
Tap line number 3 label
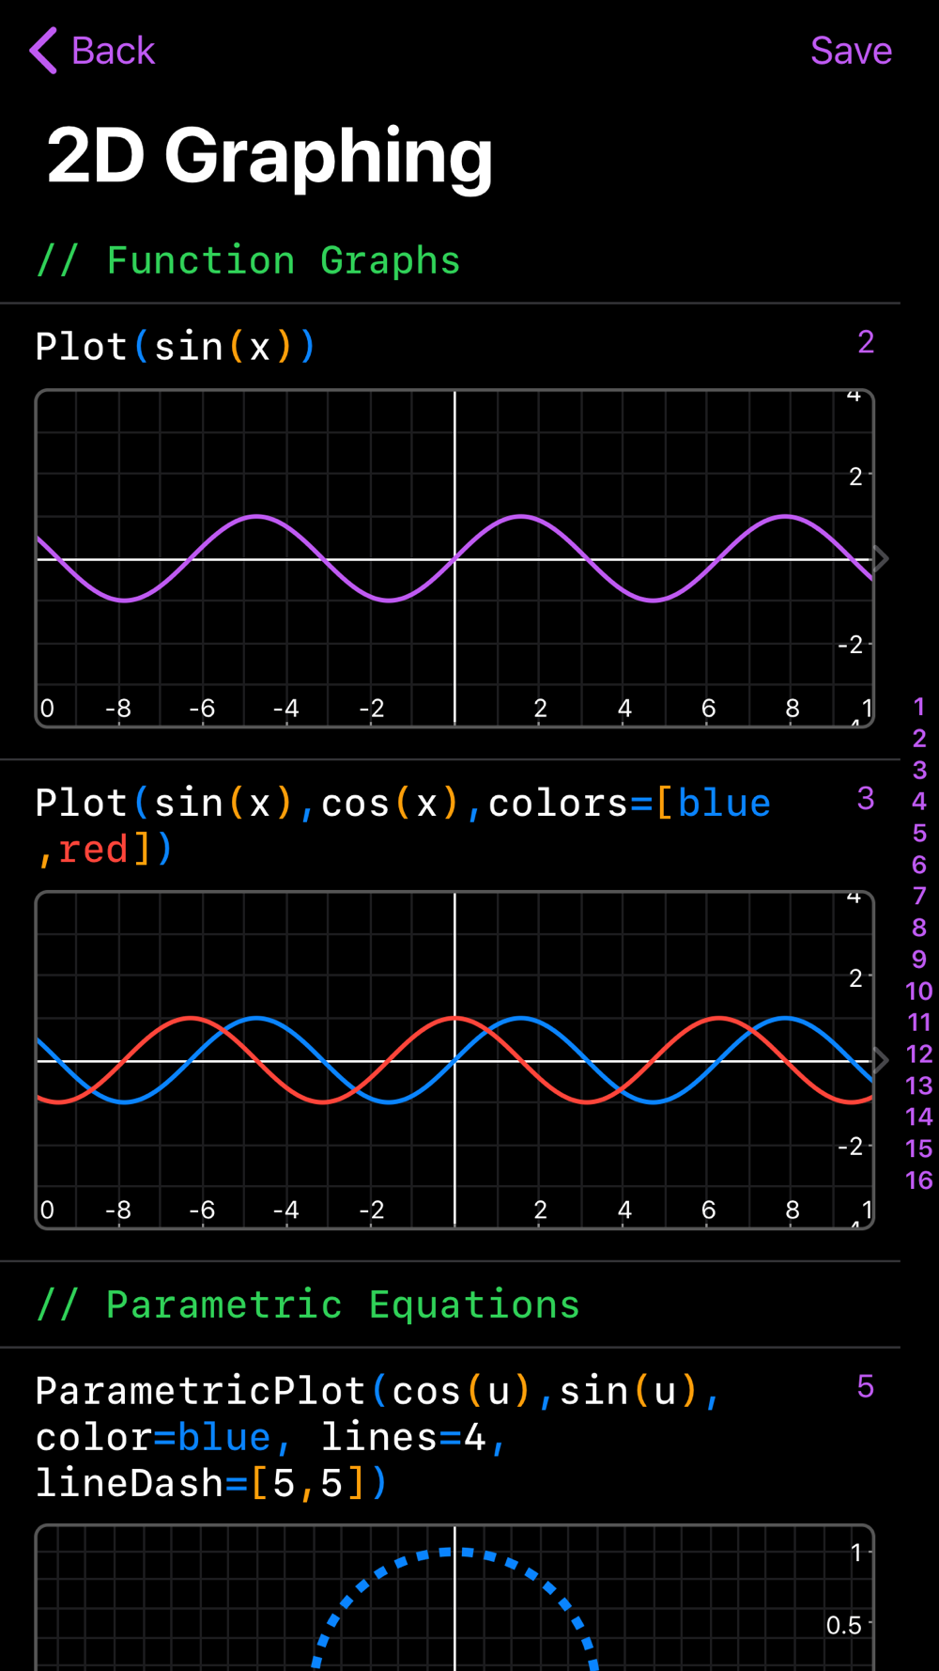pyautogui.click(x=866, y=799)
